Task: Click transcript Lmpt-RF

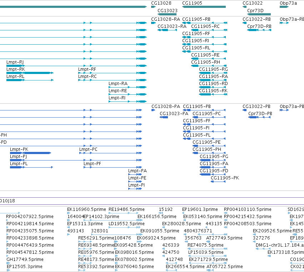Action: [x=87, y=69]
